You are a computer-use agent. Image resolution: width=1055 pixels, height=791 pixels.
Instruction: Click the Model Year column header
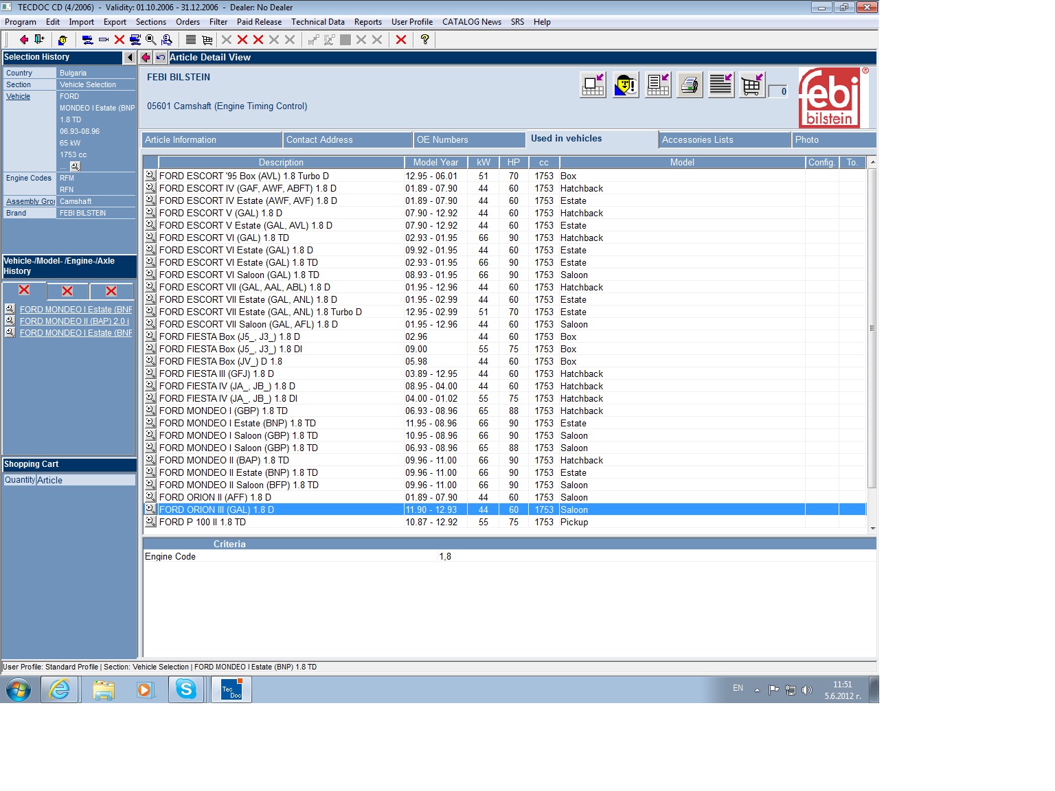435,163
